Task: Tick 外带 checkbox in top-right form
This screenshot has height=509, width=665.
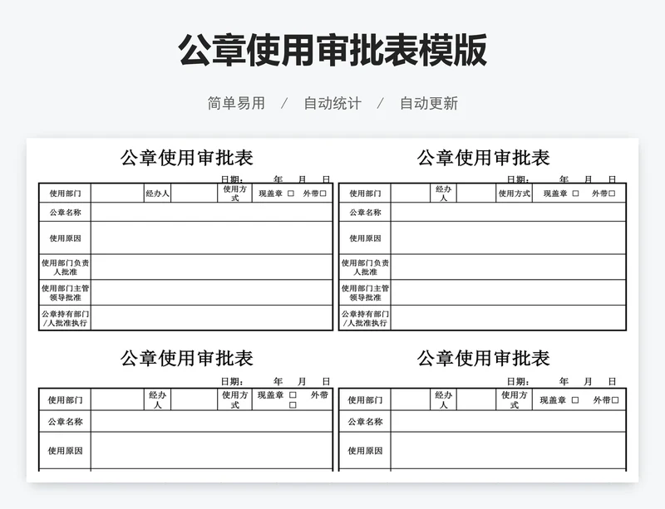Action: pos(612,193)
